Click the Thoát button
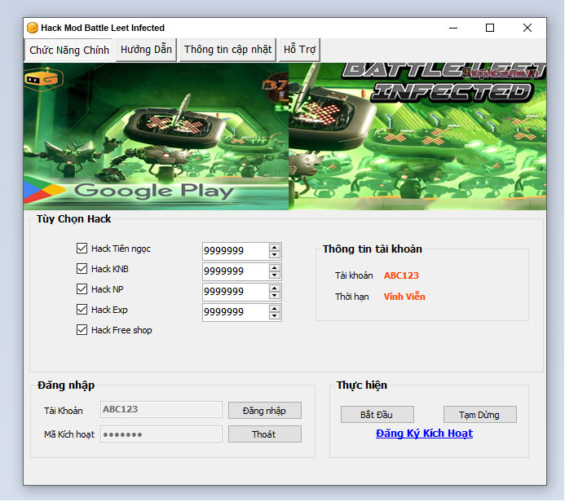Viewport: 565px width, 502px height. pos(265,434)
